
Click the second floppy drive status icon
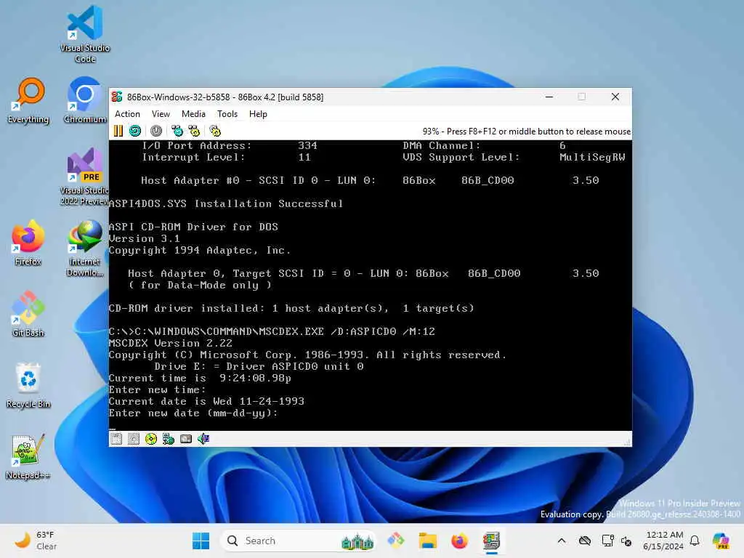[134, 439]
